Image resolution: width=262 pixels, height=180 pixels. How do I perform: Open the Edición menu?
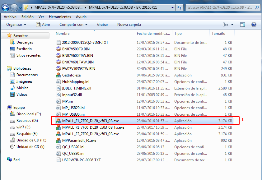point(27,17)
